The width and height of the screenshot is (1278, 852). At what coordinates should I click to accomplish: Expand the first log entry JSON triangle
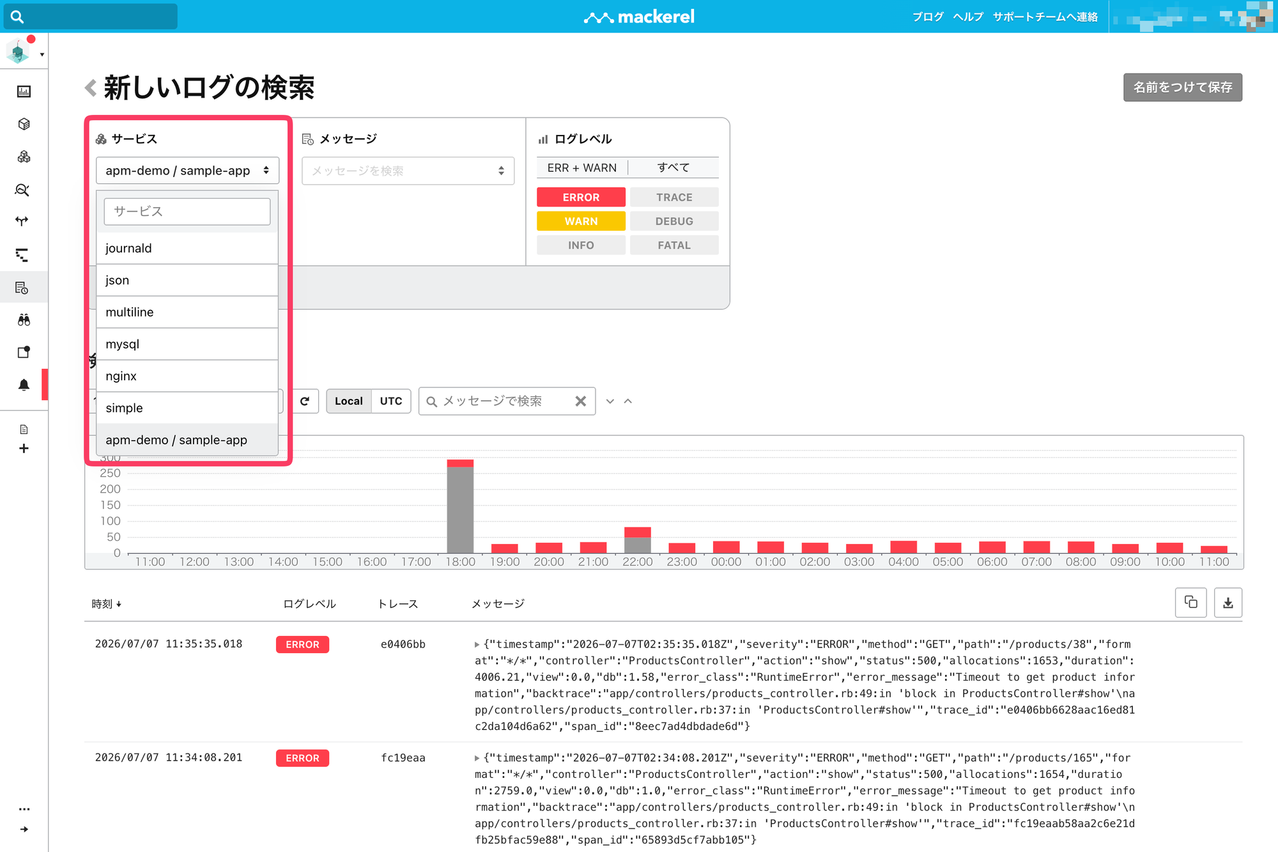coord(477,644)
